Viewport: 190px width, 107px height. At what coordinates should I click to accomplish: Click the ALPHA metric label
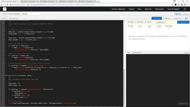coord(140,26)
